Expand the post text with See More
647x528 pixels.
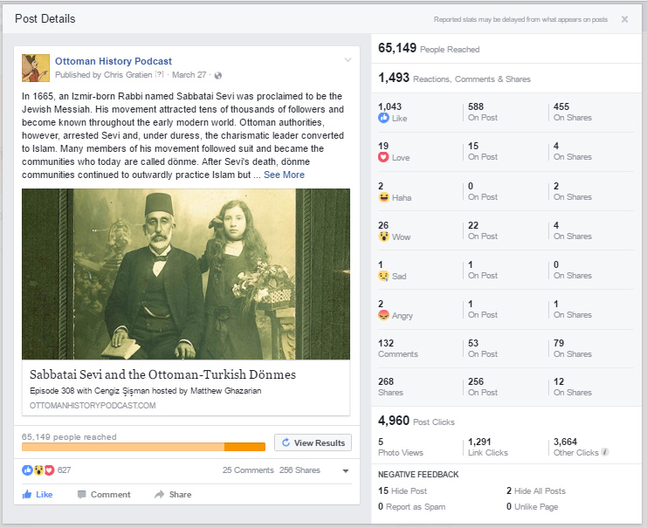(x=284, y=175)
